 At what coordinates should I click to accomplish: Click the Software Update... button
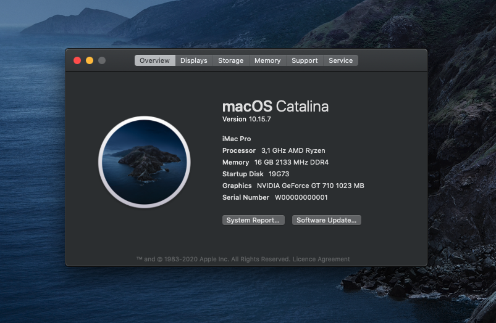327,220
